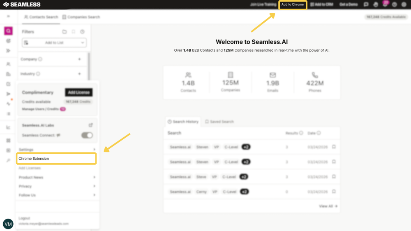Bookmark the Seamless.ai Cerny search row
411x231 pixels.
334,192
